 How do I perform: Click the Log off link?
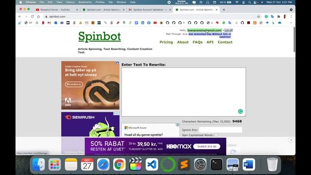click(228, 30)
